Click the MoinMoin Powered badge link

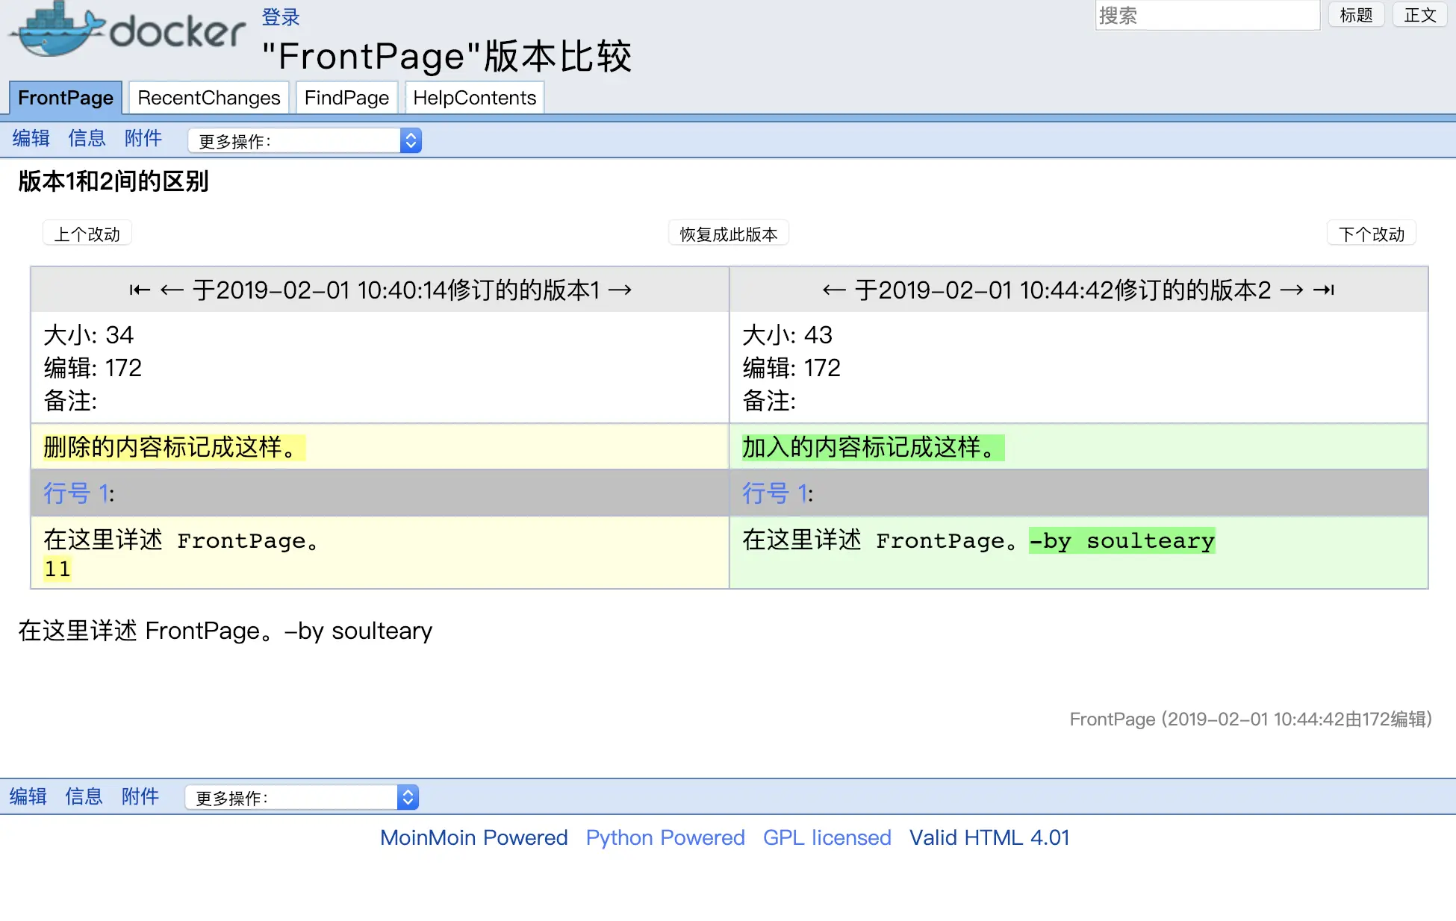click(473, 837)
